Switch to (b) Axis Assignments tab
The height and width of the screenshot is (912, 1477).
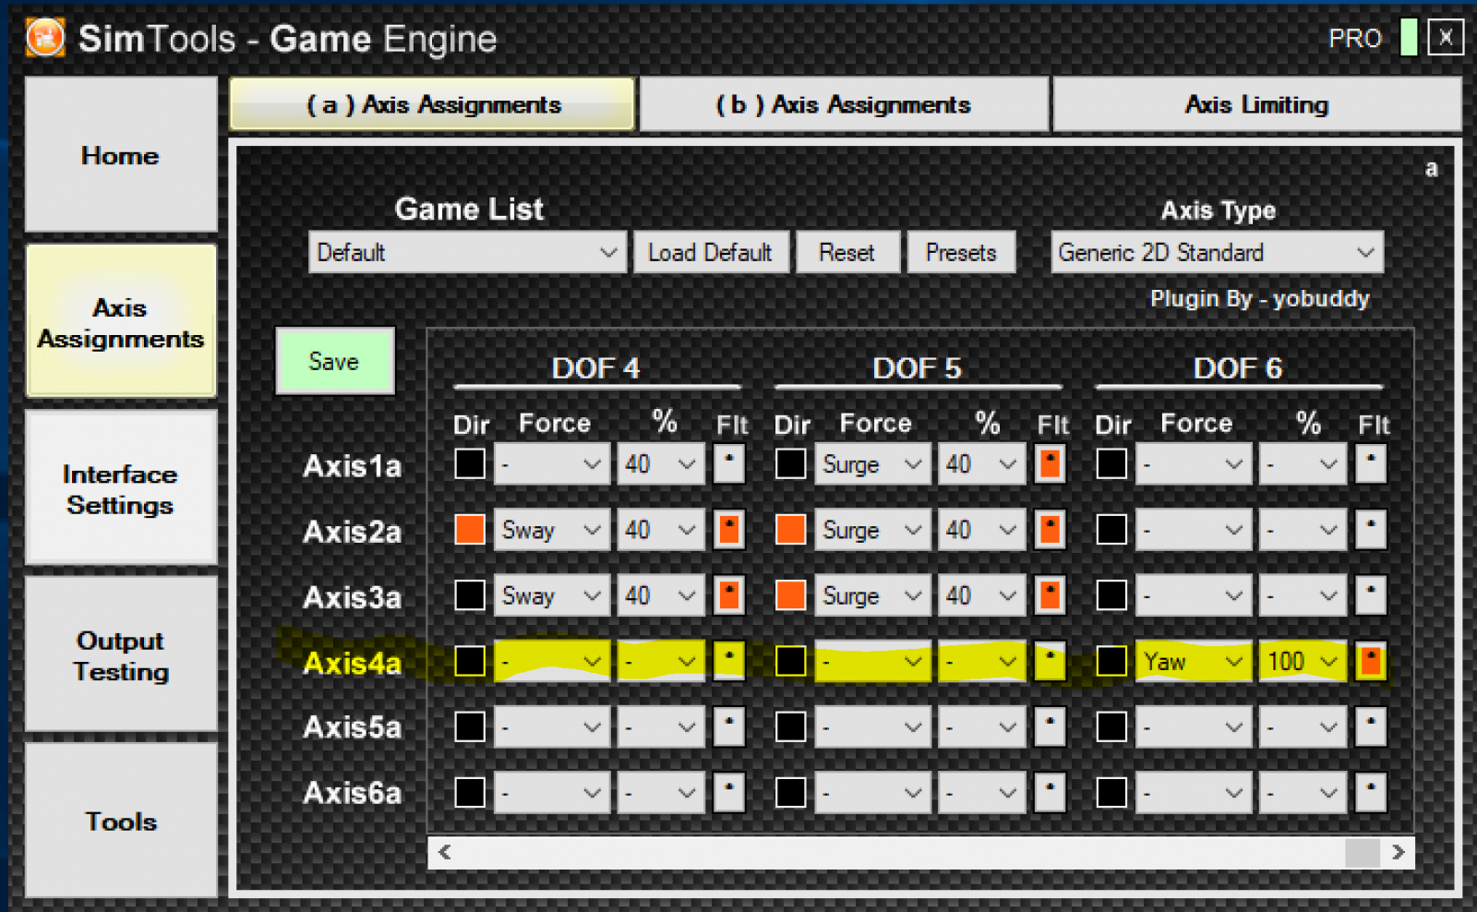pos(844,104)
